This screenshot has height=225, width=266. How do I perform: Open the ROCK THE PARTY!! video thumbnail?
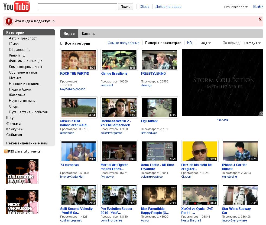pyautogui.click(x=79, y=60)
